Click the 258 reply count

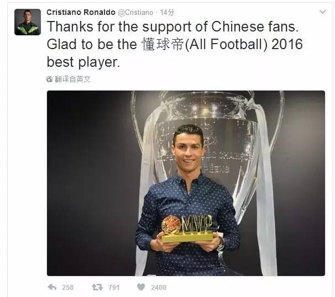pos(68,288)
